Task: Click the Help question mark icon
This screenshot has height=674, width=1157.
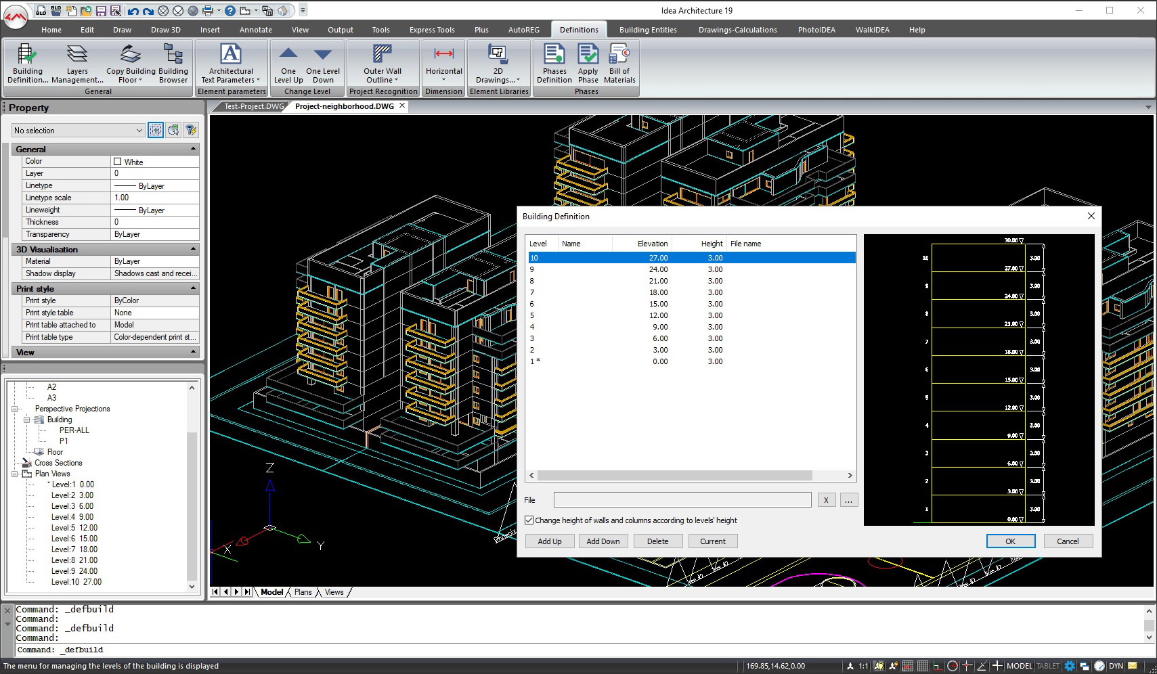Action: tap(230, 11)
